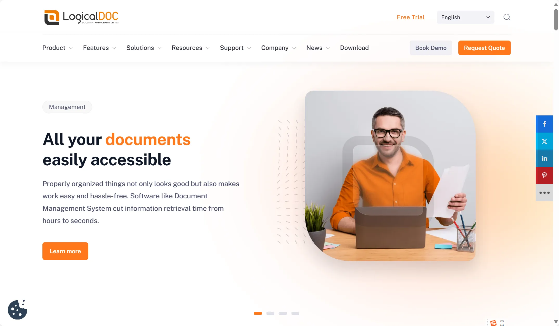Image resolution: width=559 pixels, height=326 pixels.
Task: Click the X (Twitter) share icon
Action: pos(544,141)
